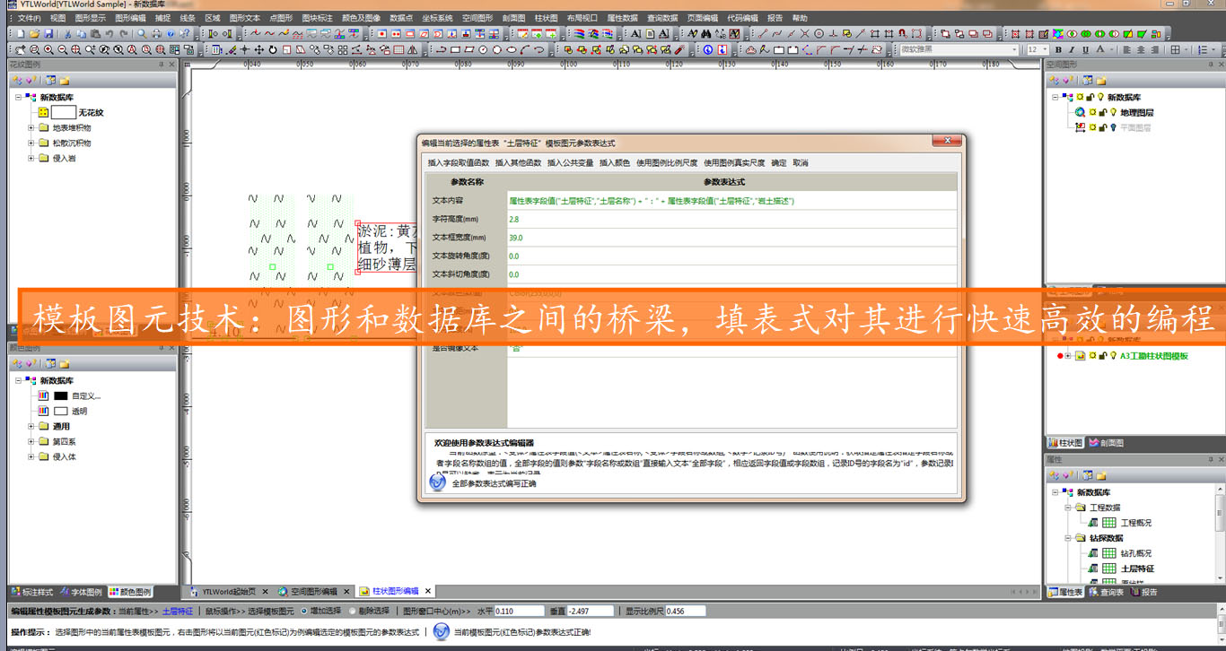Toggle the sun icon on 地理图层

[x=1092, y=112]
